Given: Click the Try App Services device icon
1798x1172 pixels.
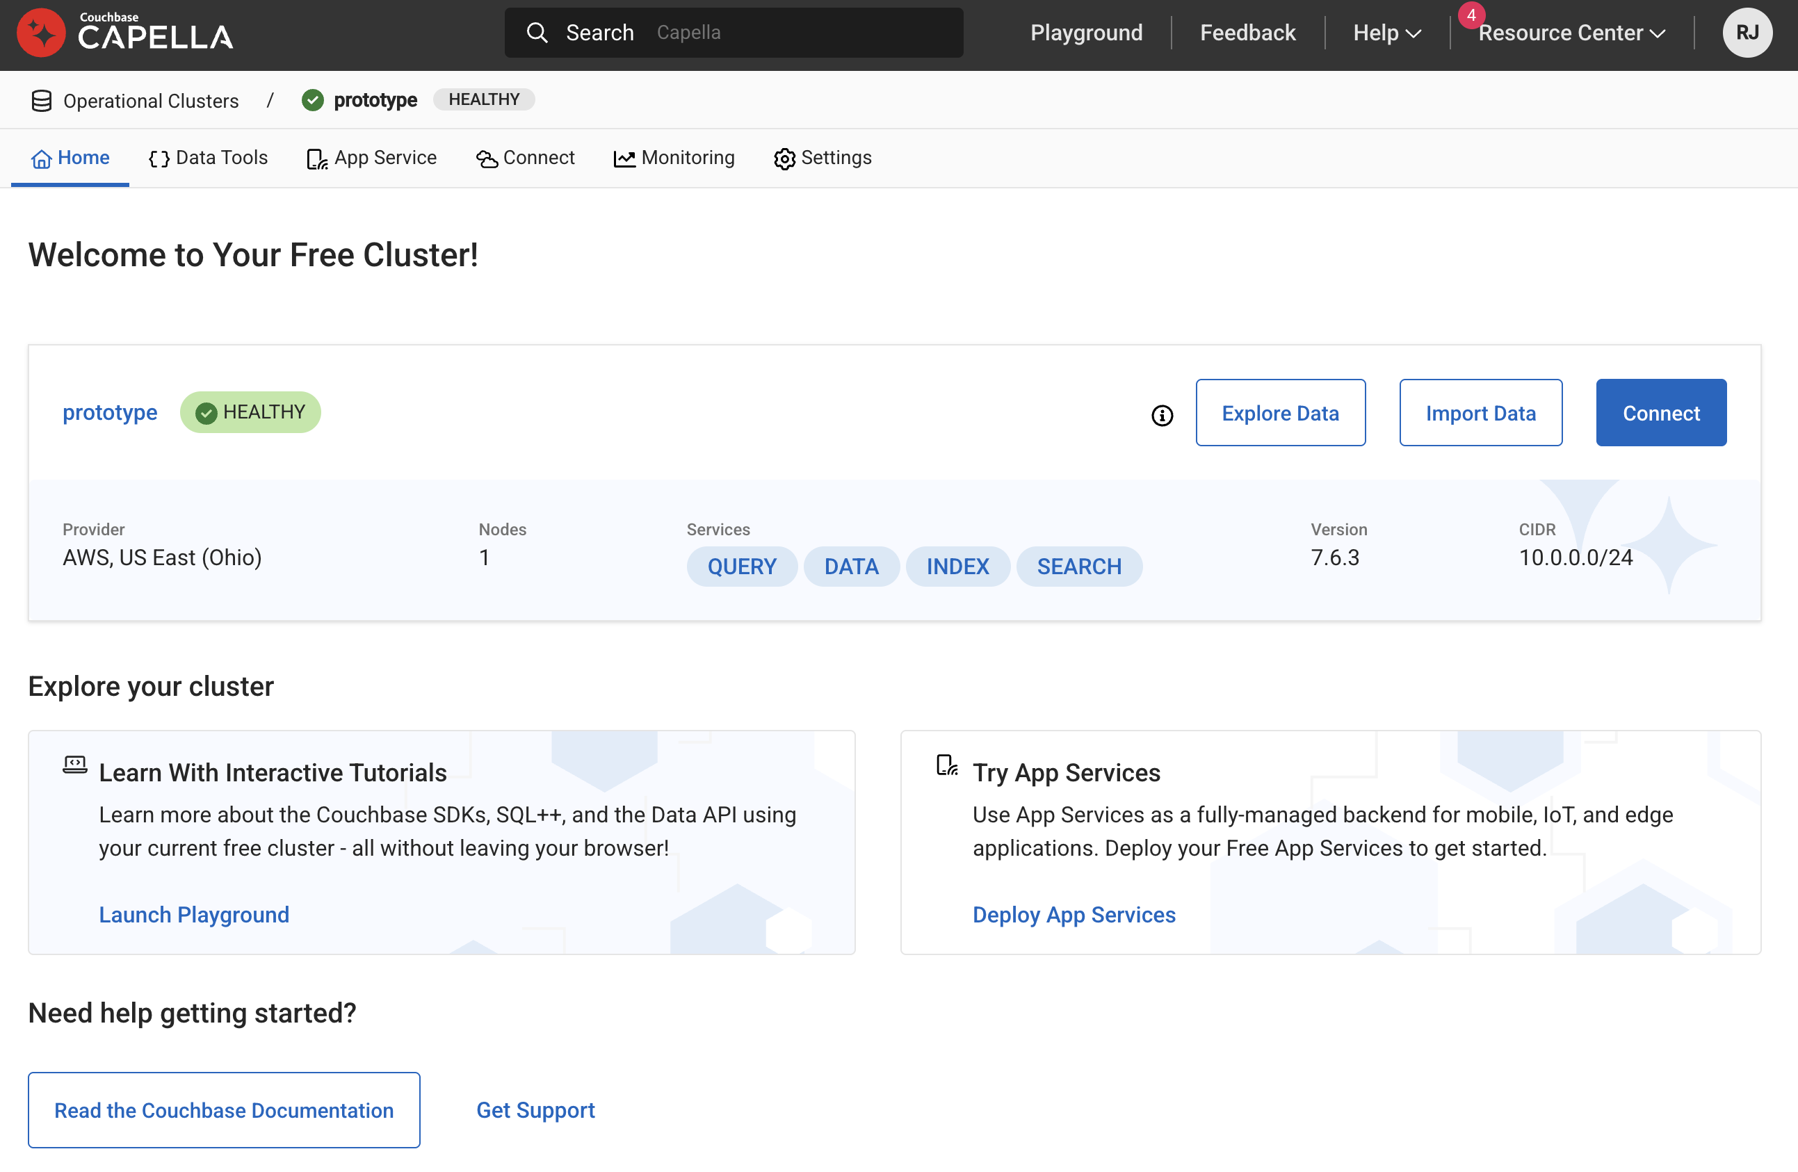Looking at the screenshot, I should (946, 765).
